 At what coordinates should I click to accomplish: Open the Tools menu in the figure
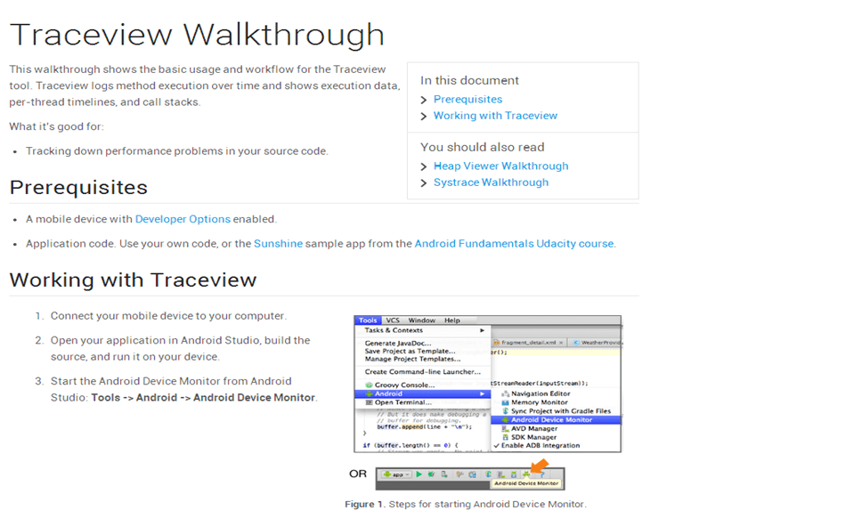[368, 320]
